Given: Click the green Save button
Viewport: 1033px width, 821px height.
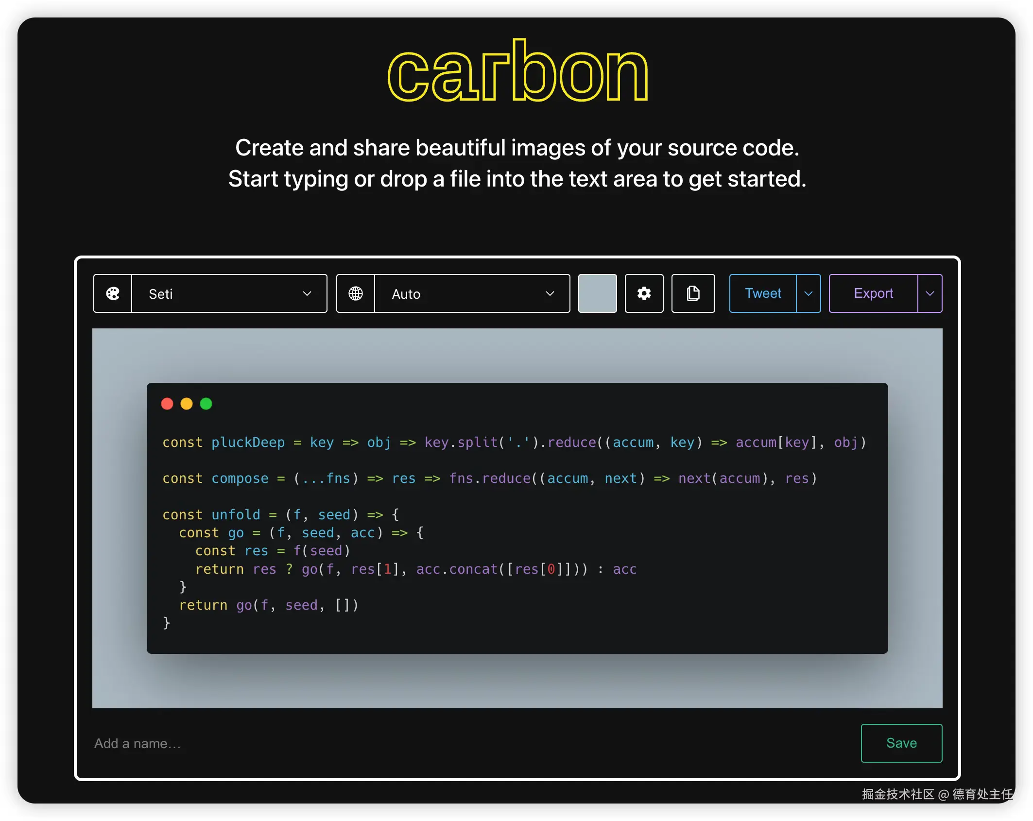Looking at the screenshot, I should [x=901, y=743].
